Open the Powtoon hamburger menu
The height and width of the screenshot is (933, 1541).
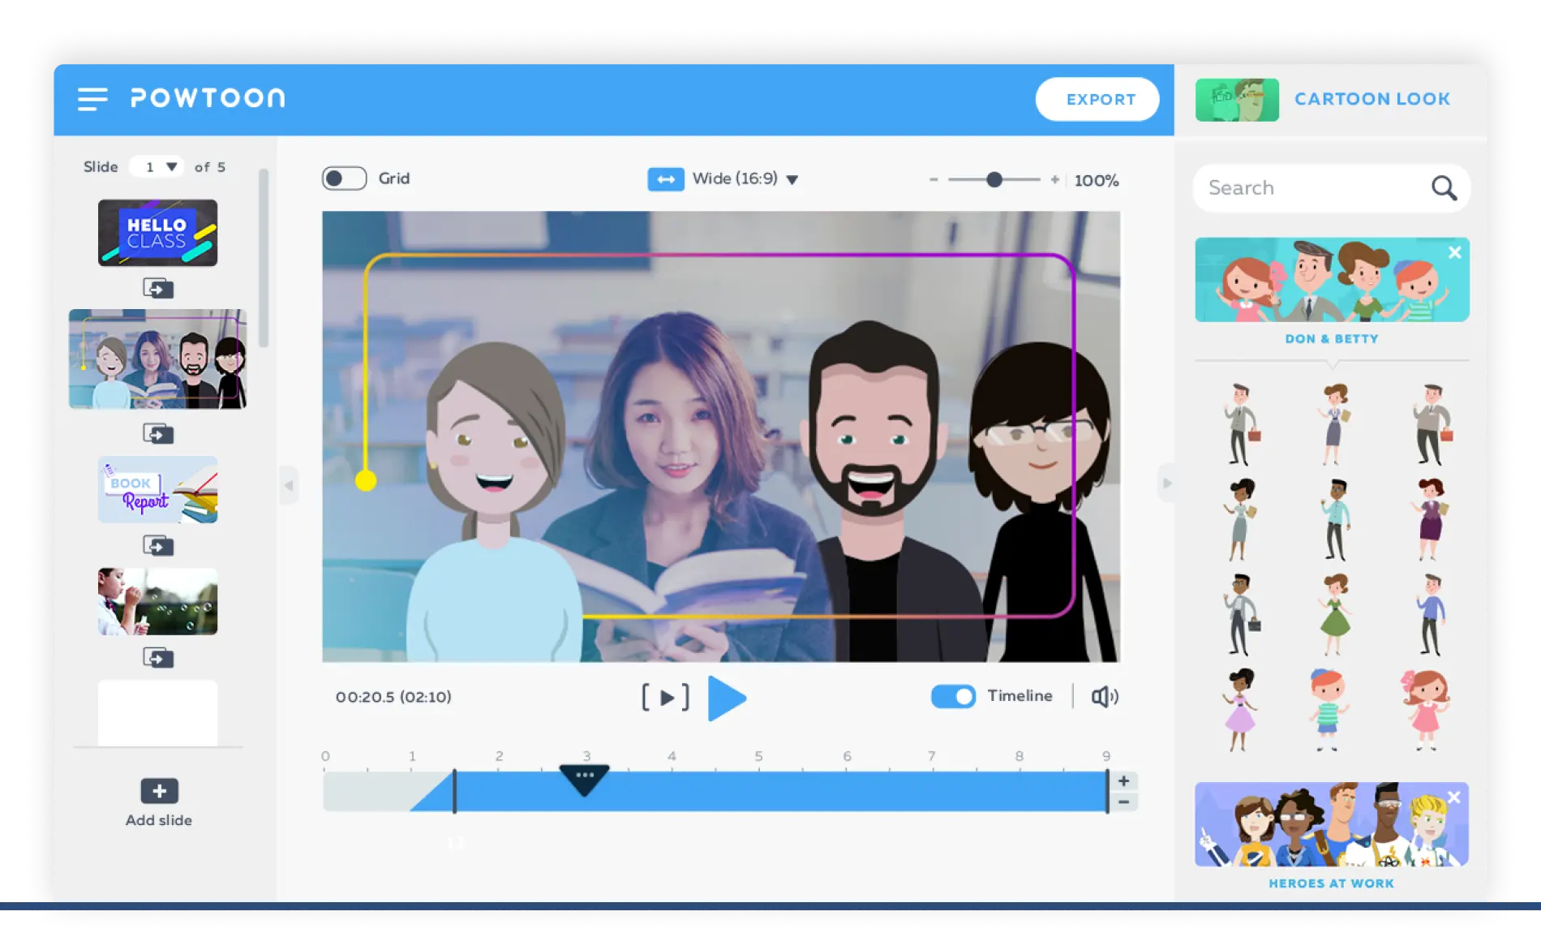[x=92, y=99]
